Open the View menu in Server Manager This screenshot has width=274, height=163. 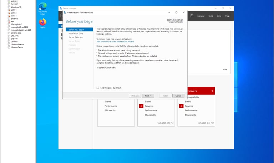(219, 16)
